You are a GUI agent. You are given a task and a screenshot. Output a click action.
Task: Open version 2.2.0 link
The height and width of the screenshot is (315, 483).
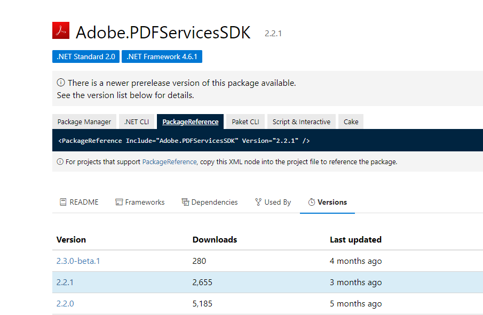pos(65,303)
